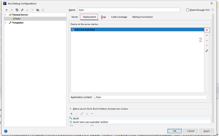Select Build 'train:war exploded' artifact task
The width and height of the screenshot is (219, 136).
click(x=140, y=122)
